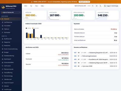Screen dimensions: 121x91
Task: Click the Intäkter 360 000 kr card
Action: point(35,15)
